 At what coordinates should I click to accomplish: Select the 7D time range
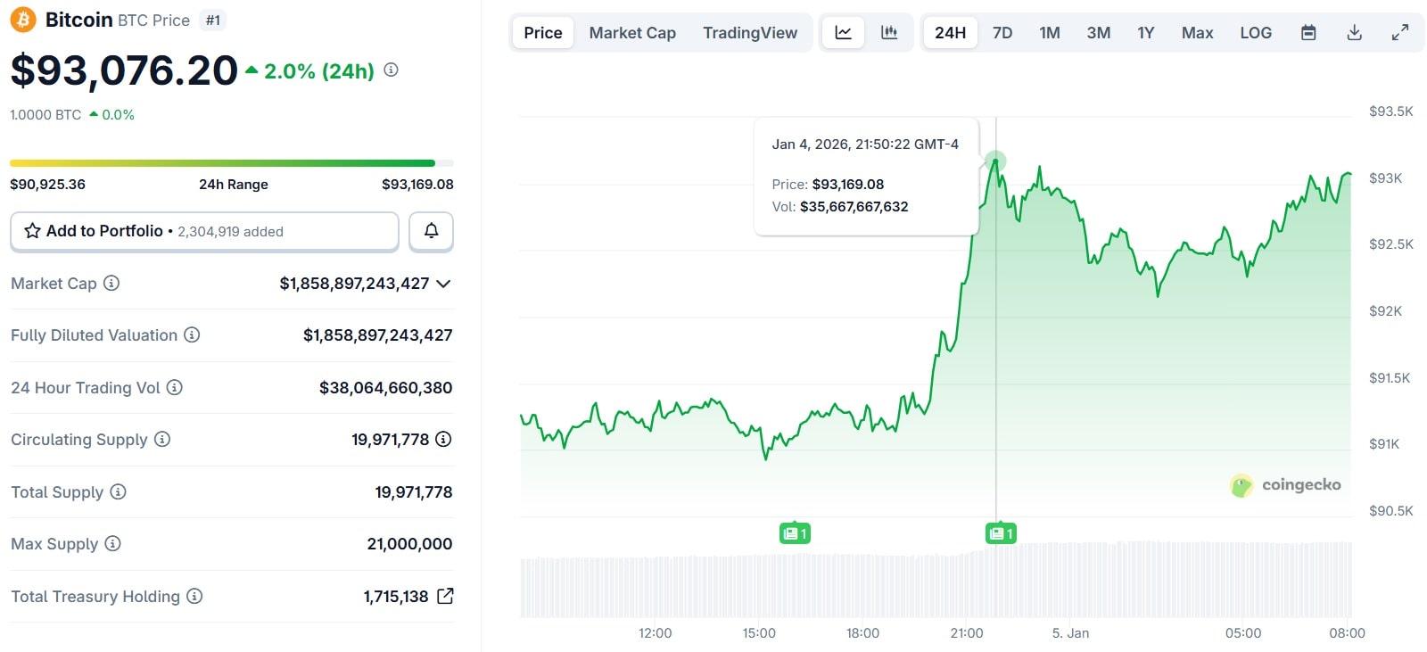pyautogui.click(x=1002, y=33)
